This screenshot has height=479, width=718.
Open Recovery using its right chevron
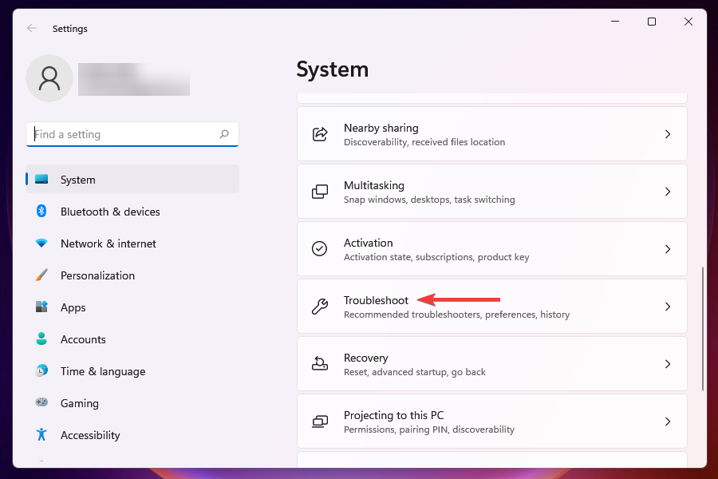click(x=668, y=364)
